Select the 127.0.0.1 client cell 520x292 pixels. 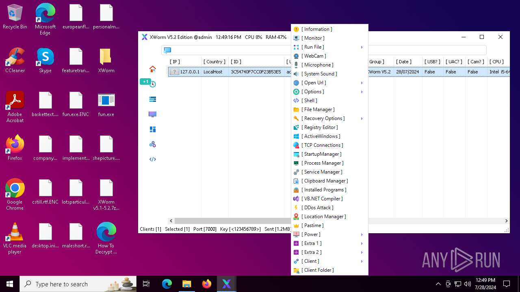(x=190, y=72)
